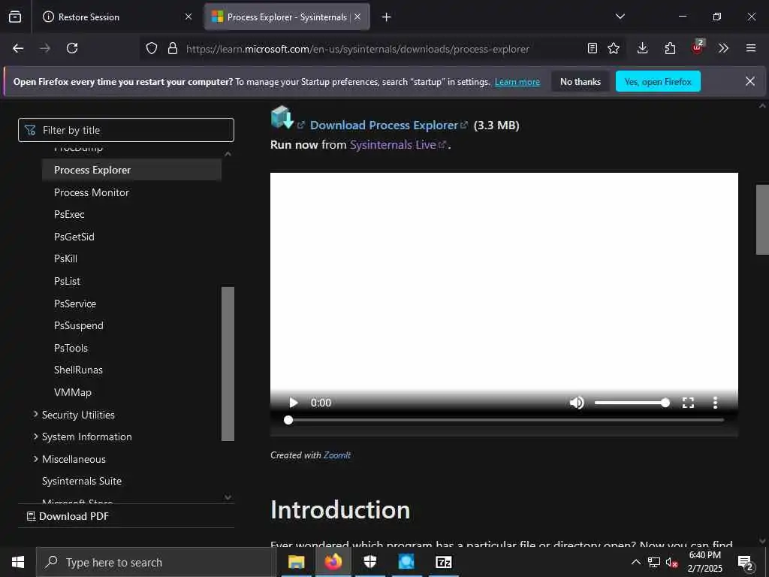
Task: Open the Windows Start menu
Action: pos(18,562)
